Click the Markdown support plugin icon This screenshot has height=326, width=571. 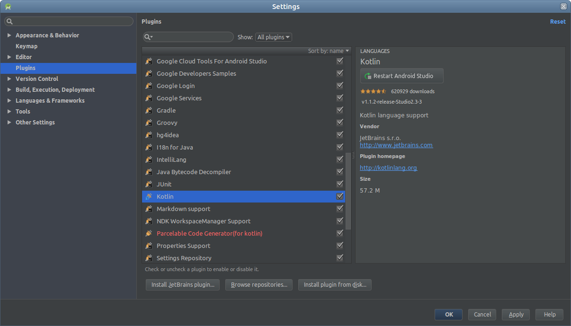pyautogui.click(x=149, y=209)
